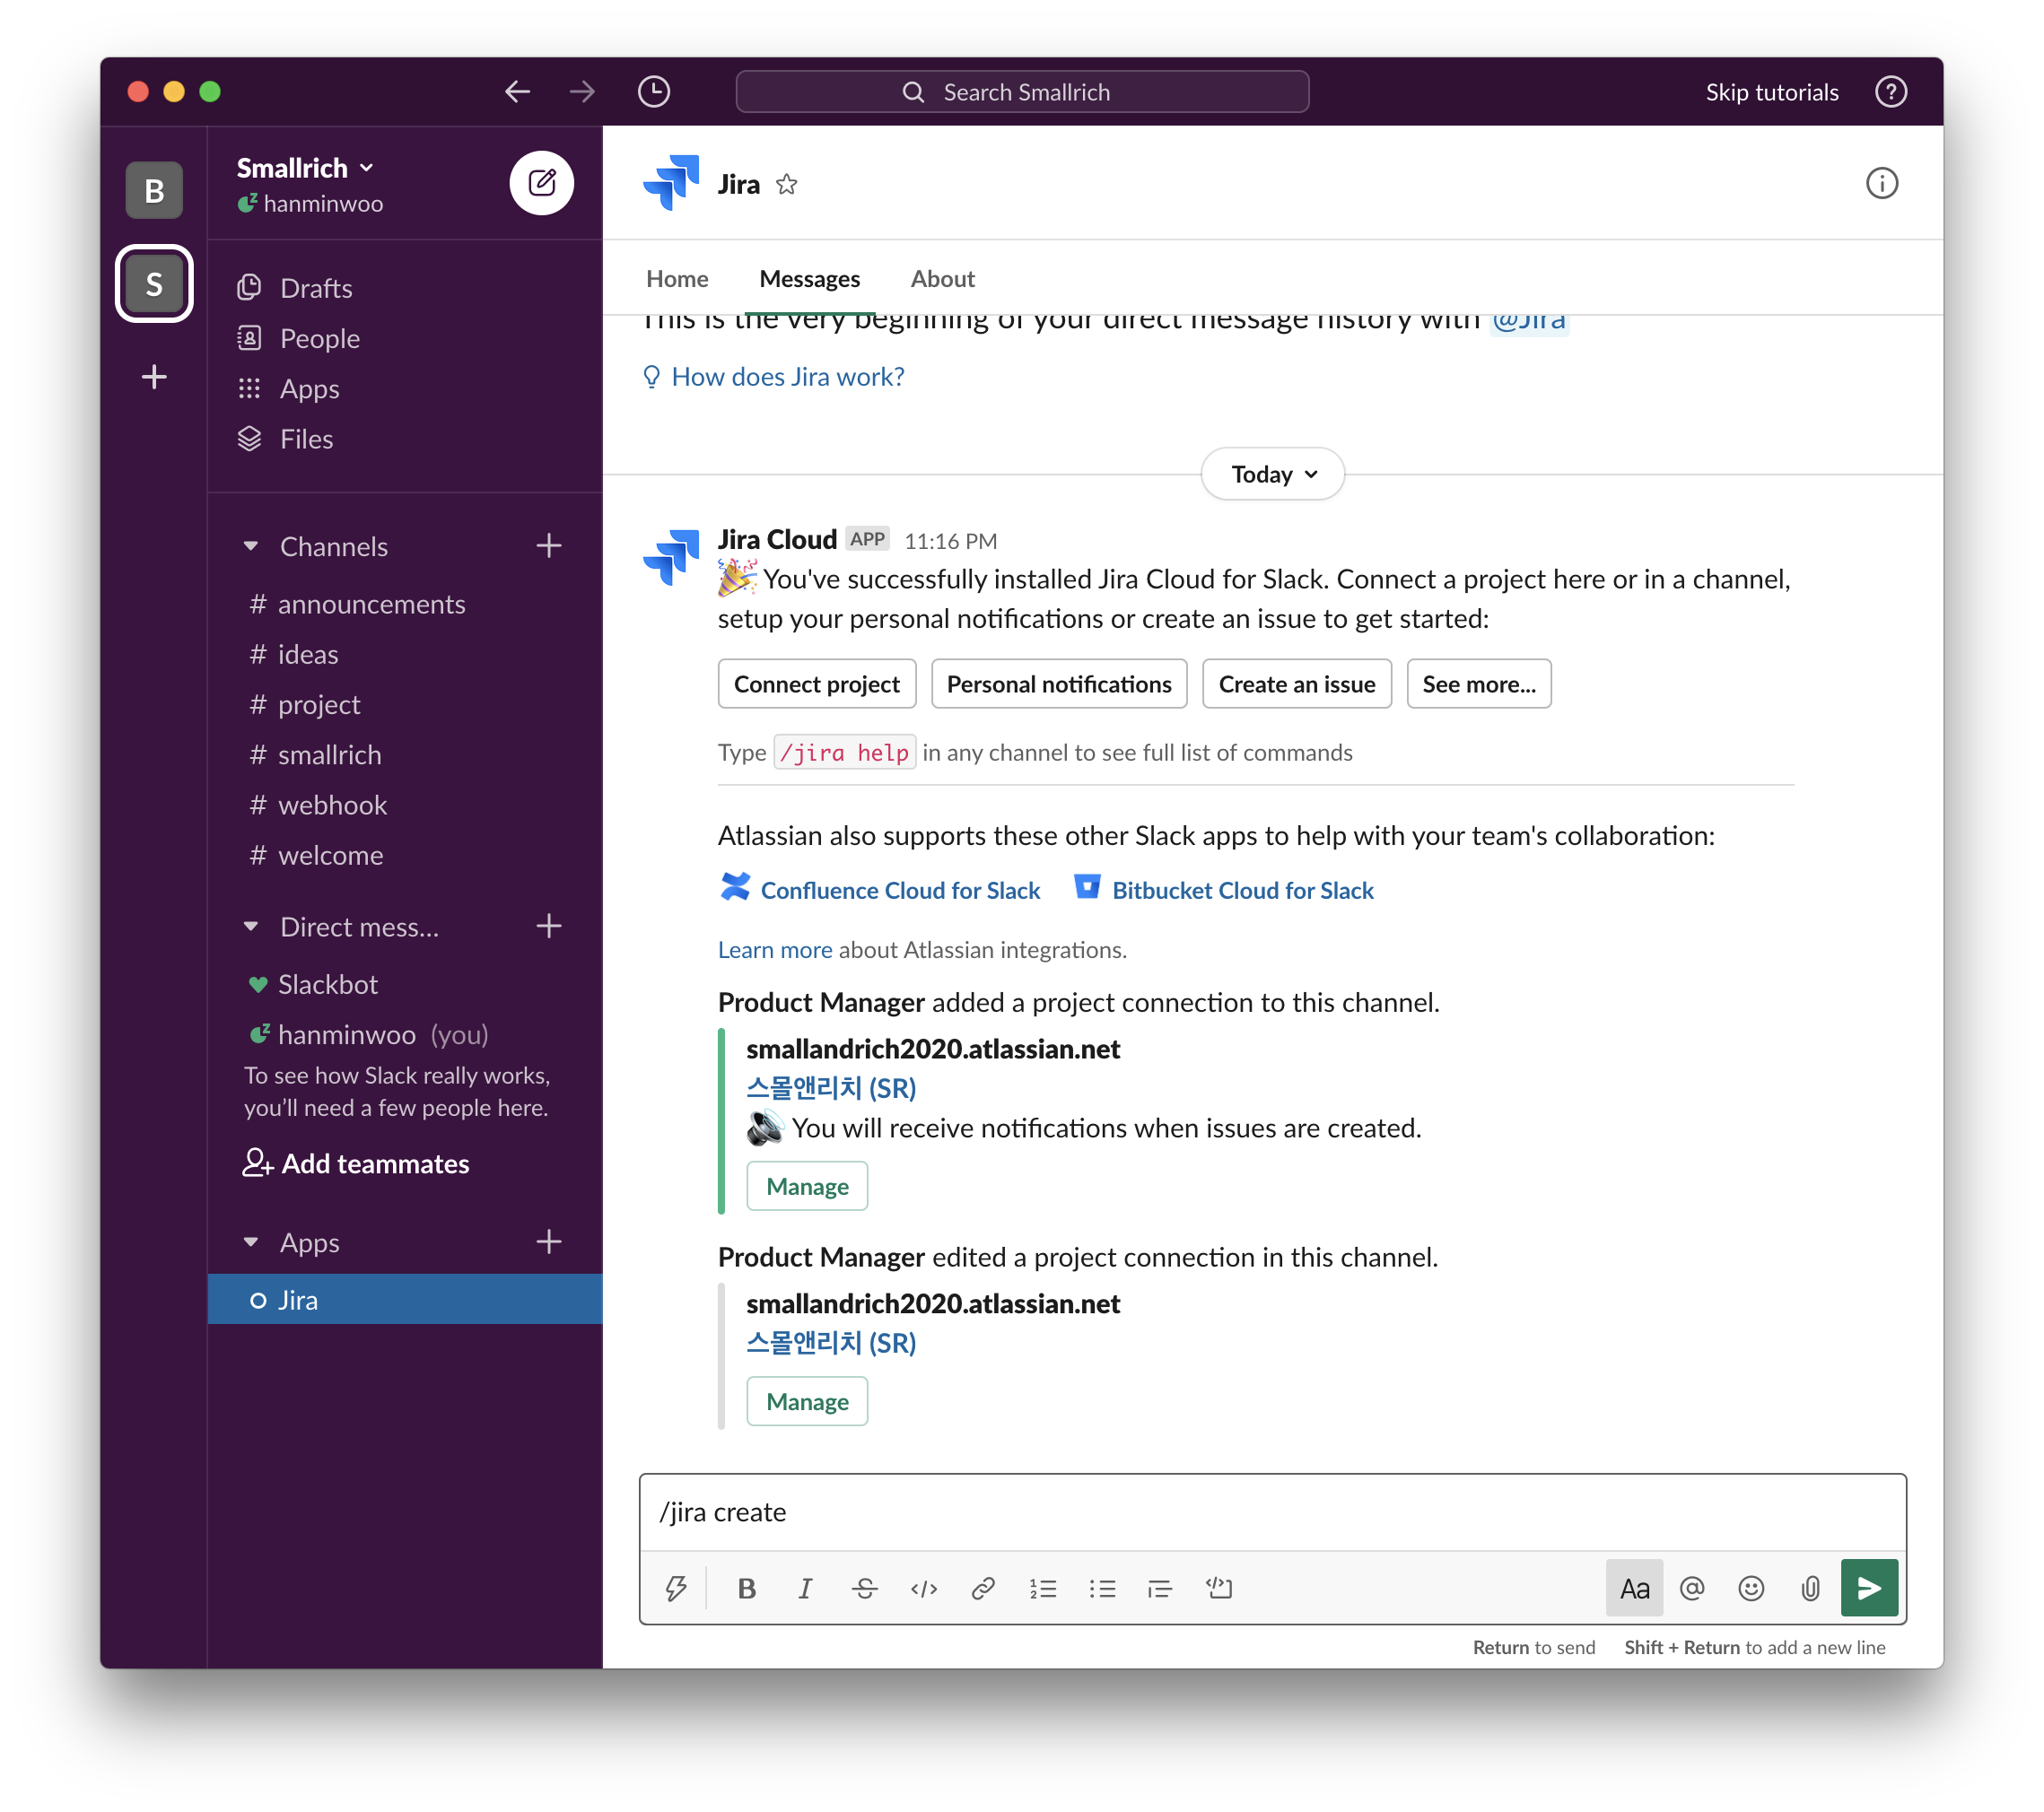Hide formatting with the Aa toggle
The image size is (2044, 1812).
[x=1634, y=1588]
